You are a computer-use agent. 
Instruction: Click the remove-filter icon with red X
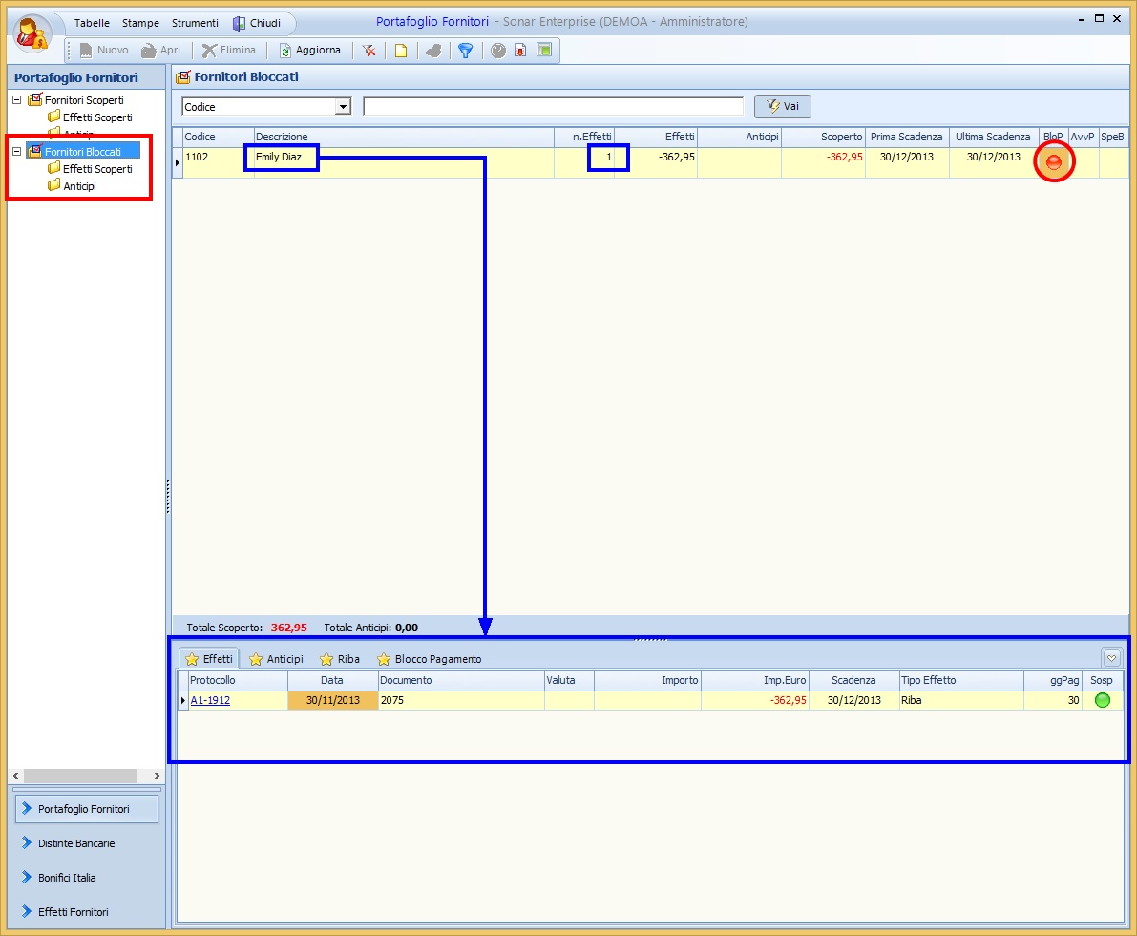[x=368, y=51]
